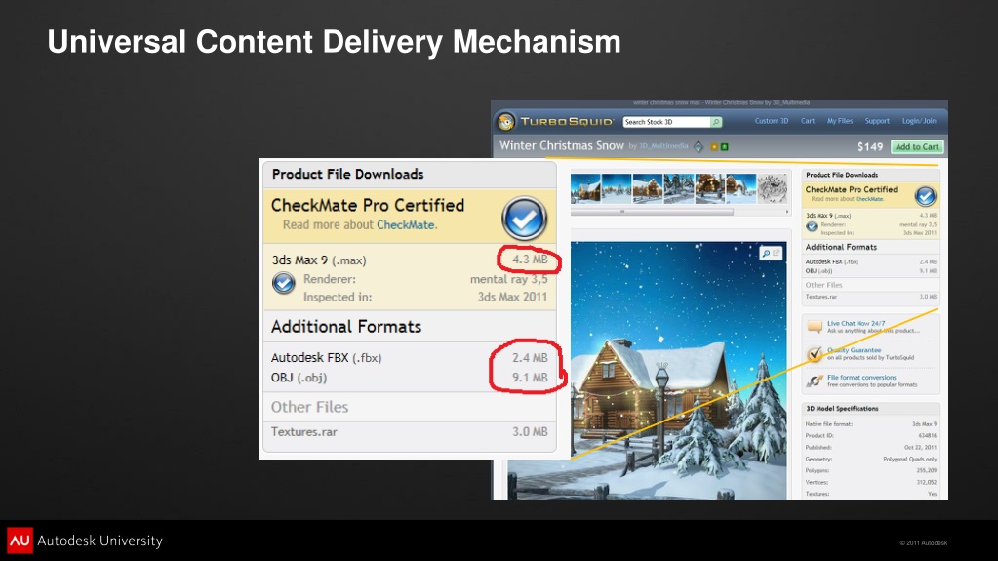Click the Live Chat speech bubble icon
This screenshot has width=998, height=561.
pyautogui.click(x=815, y=327)
